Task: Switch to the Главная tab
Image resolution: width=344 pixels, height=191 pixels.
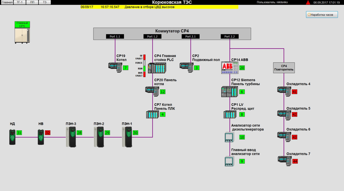Action: pyautogui.click(x=7, y=2)
